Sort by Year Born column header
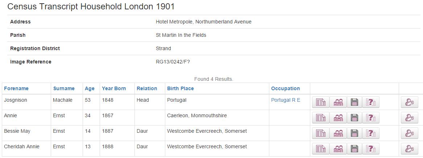The image size is (423, 158). point(114,88)
